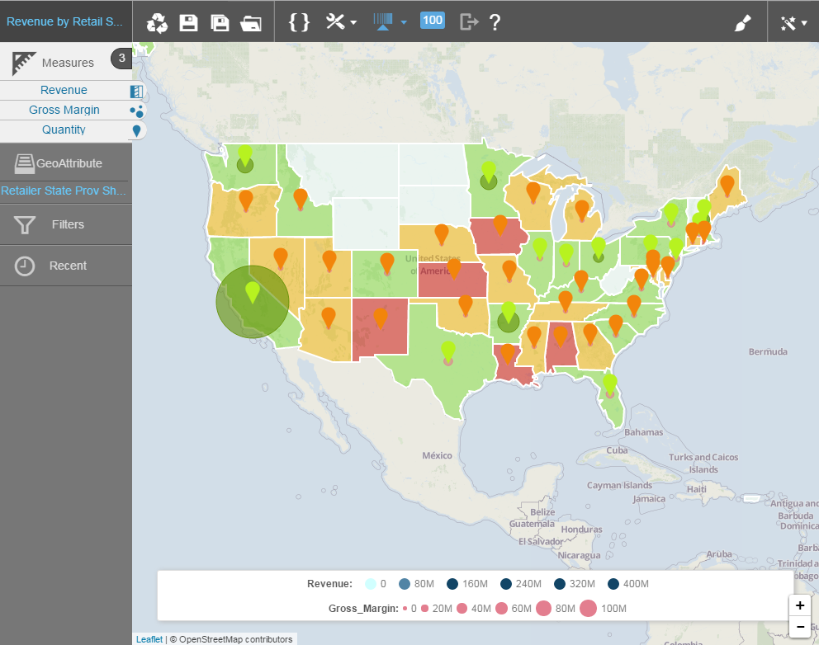The height and width of the screenshot is (645, 819).
Task: Click the curly braces code icon
Action: tap(299, 22)
